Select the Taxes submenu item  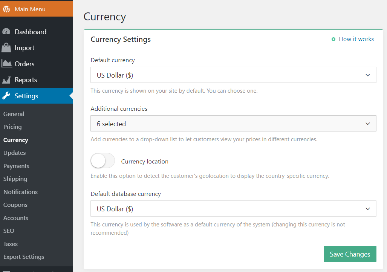11,244
